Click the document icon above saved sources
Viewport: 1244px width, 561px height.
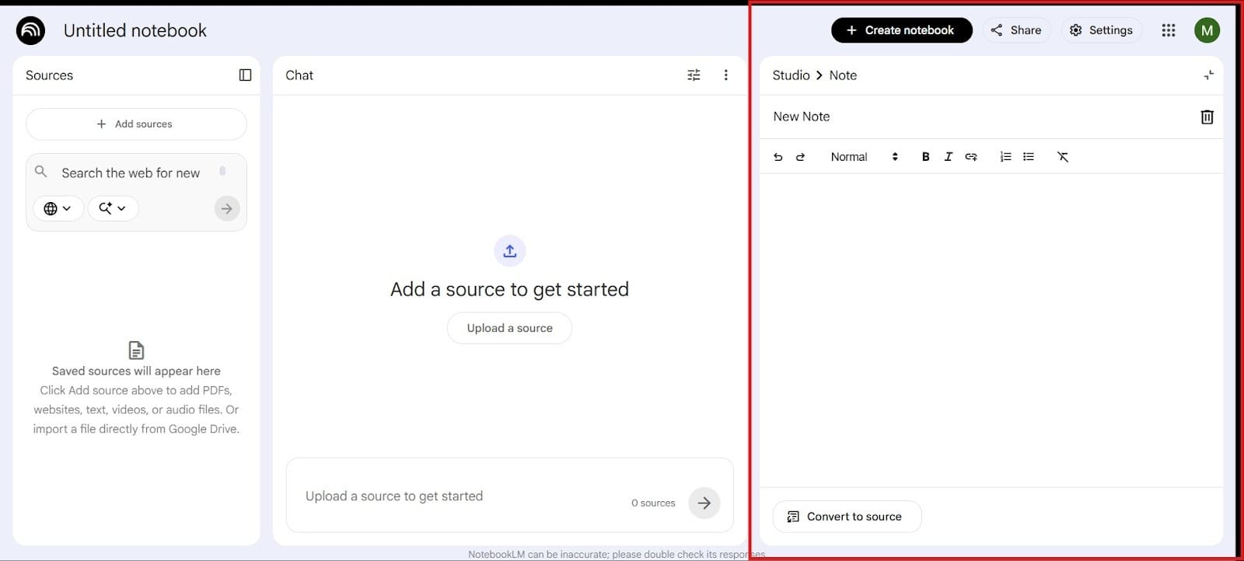[136, 350]
